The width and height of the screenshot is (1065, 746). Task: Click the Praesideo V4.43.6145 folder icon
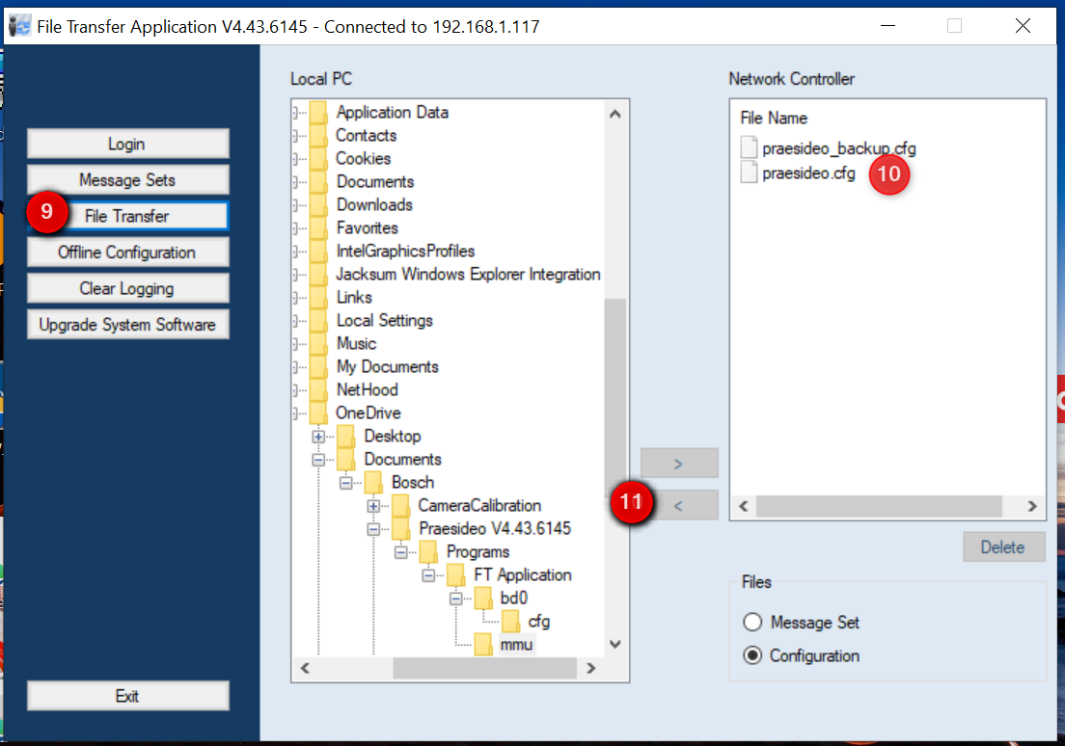point(400,529)
